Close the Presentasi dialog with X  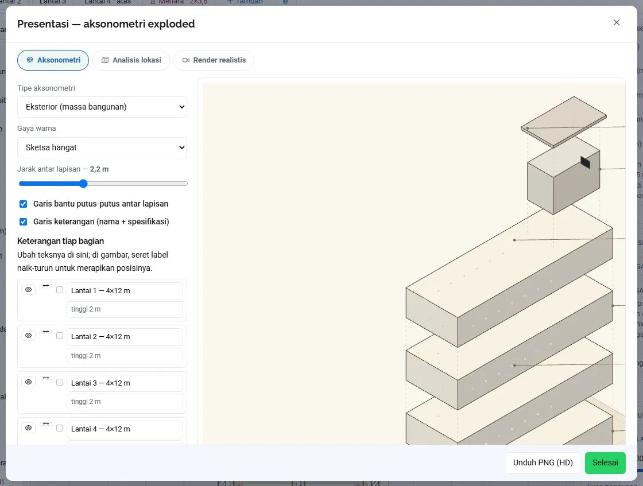617,22
